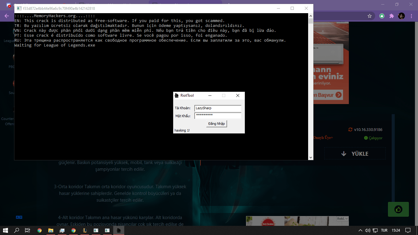
Task: Open the Windows Start menu
Action: [6, 230]
